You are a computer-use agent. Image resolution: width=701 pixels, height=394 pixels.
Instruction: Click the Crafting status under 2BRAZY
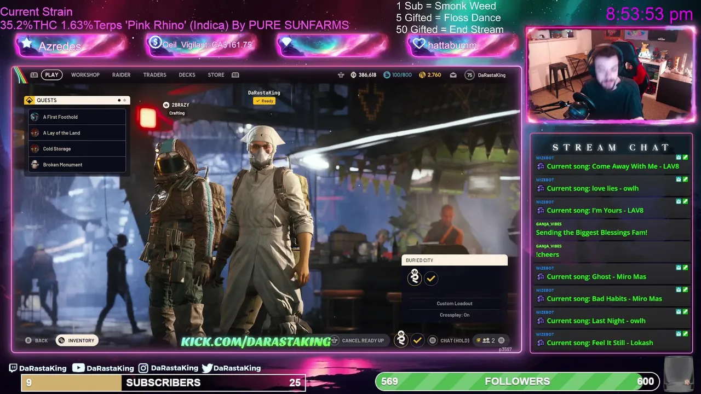(x=177, y=113)
